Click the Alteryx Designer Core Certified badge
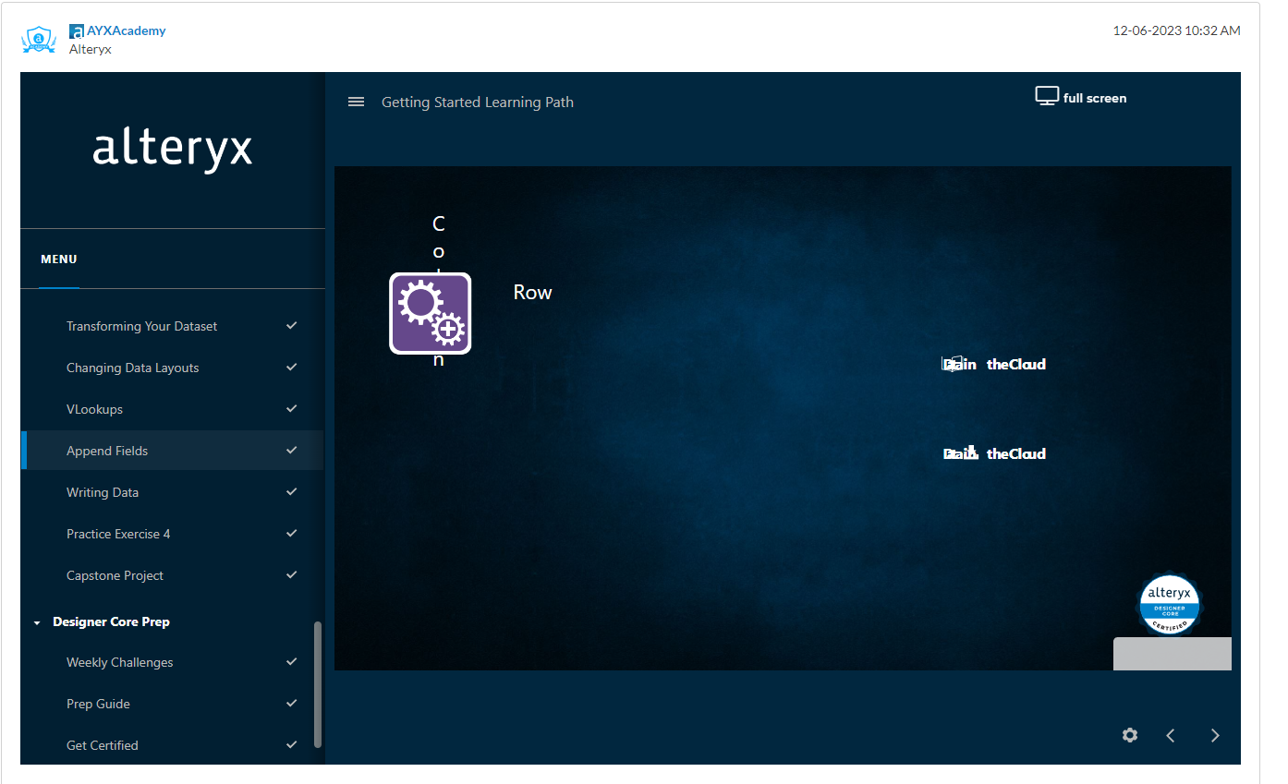The image size is (1288, 784). 1170,605
